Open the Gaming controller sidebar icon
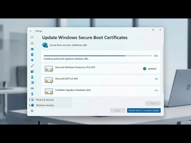The image size is (191, 143). 32,88
